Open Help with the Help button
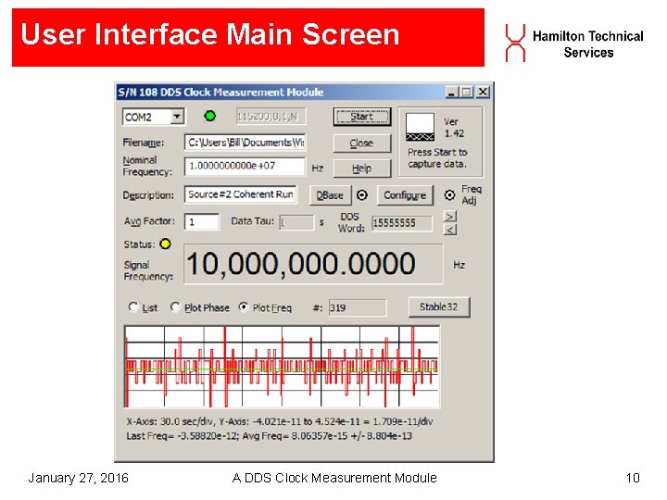Viewport: 667px width, 500px height. click(362, 169)
